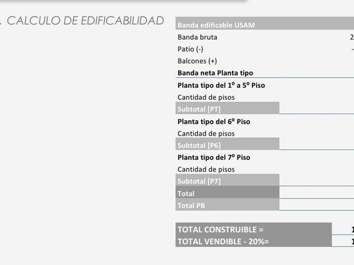354x265 pixels.
Task: Select the Banda bruta label cell
Action: tap(197, 37)
